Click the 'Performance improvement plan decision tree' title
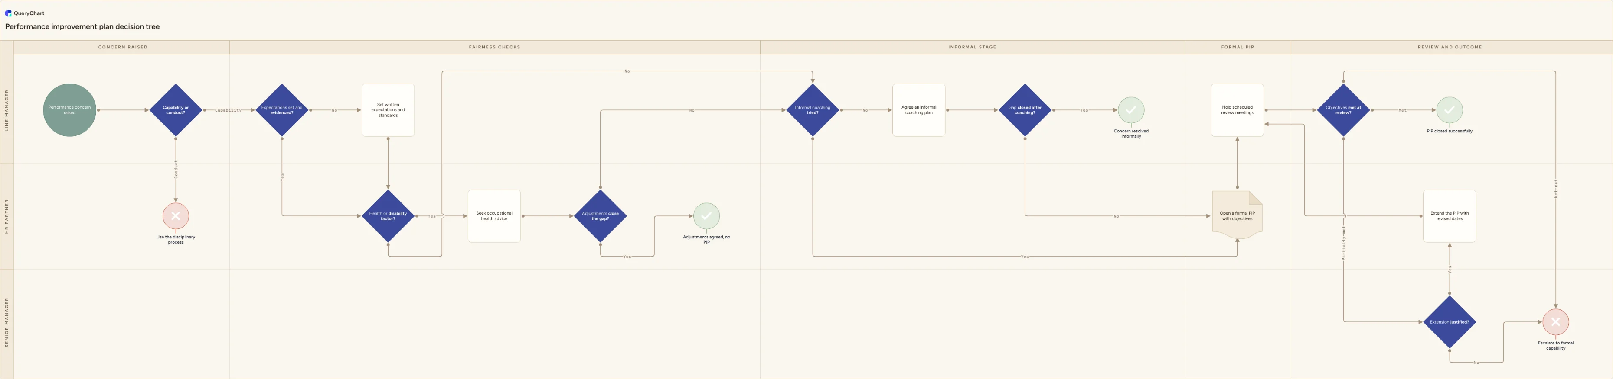Viewport: 1613px width, 379px height. (x=83, y=27)
